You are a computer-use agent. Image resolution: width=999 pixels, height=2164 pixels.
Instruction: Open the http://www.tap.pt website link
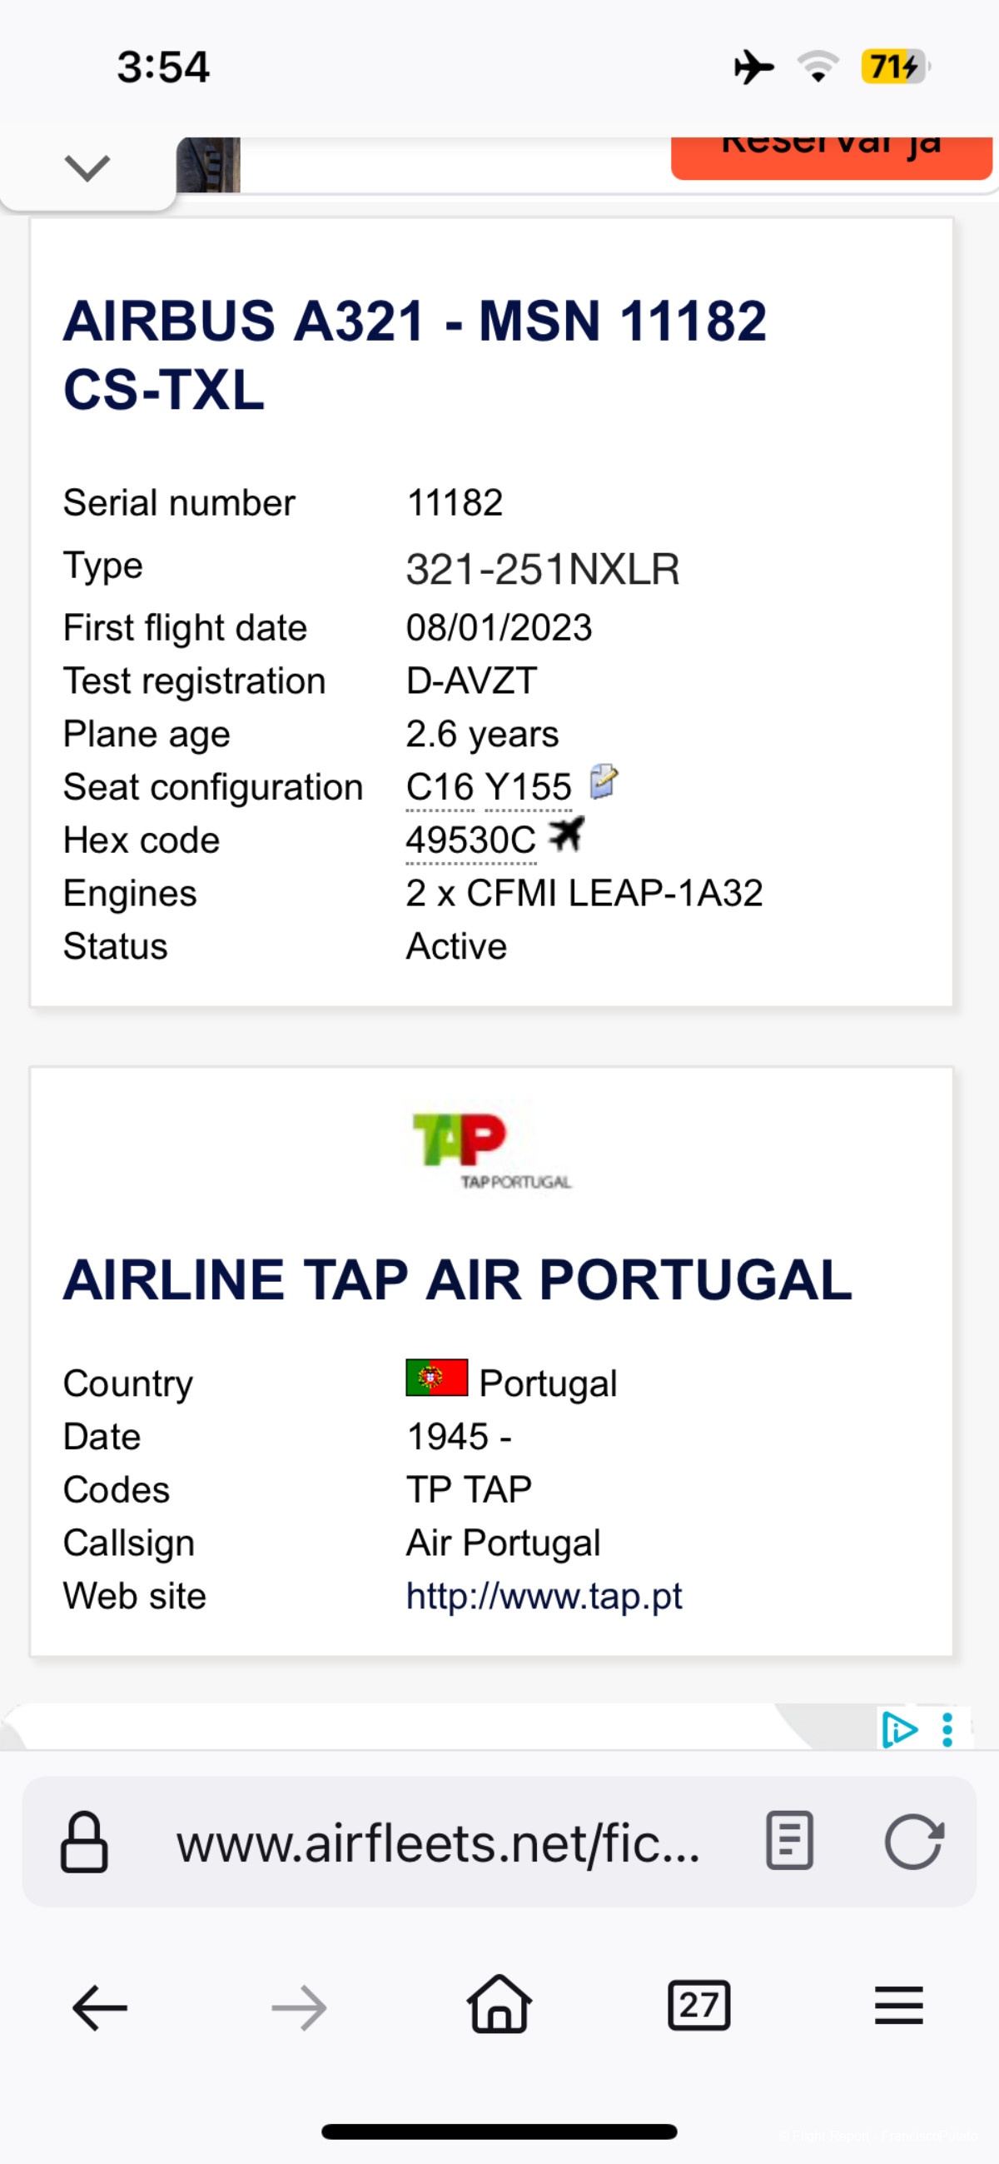click(x=544, y=1595)
